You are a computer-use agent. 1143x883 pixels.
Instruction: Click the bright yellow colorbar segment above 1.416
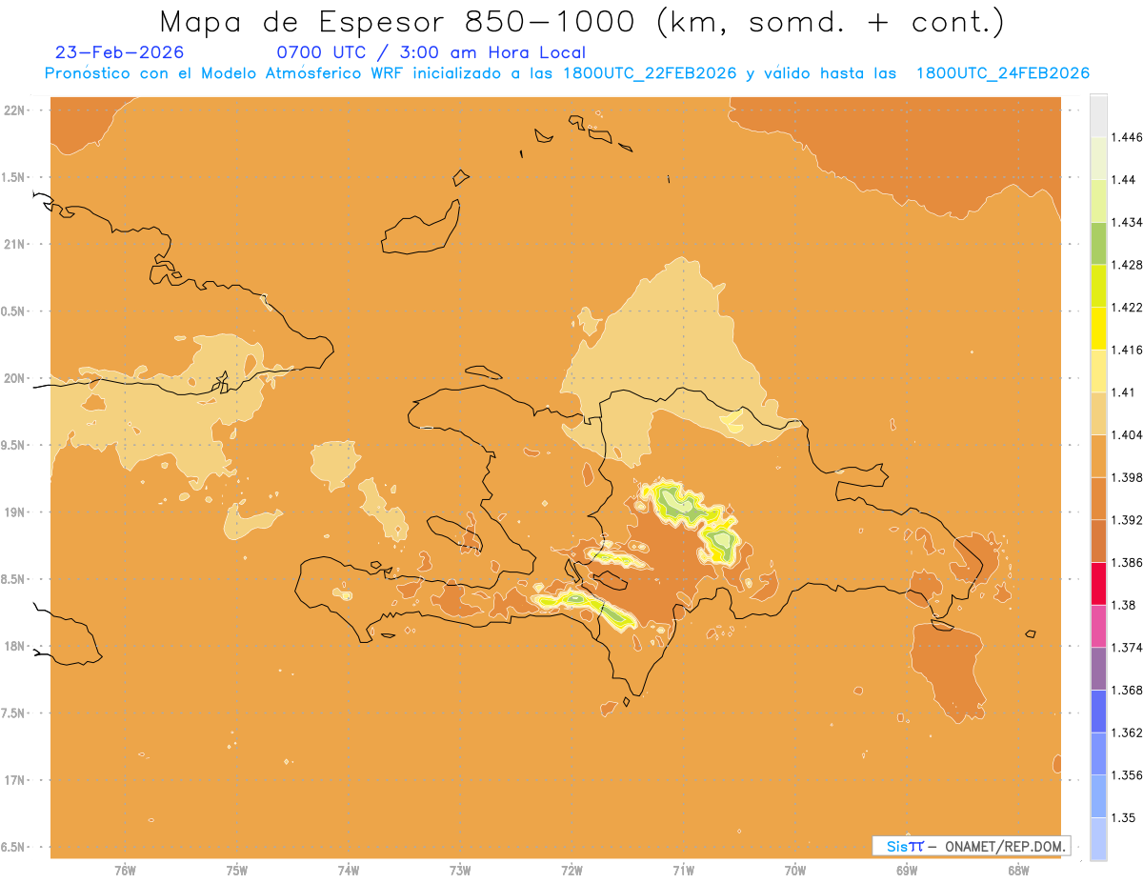tap(1098, 328)
